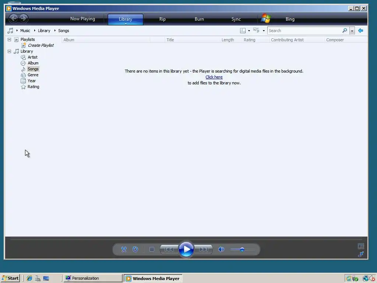Sort by the Composer column header

click(x=346, y=40)
